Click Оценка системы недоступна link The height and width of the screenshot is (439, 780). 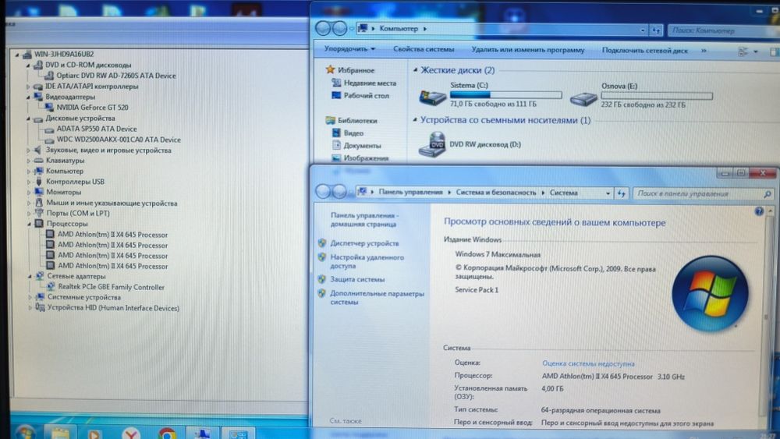588,363
